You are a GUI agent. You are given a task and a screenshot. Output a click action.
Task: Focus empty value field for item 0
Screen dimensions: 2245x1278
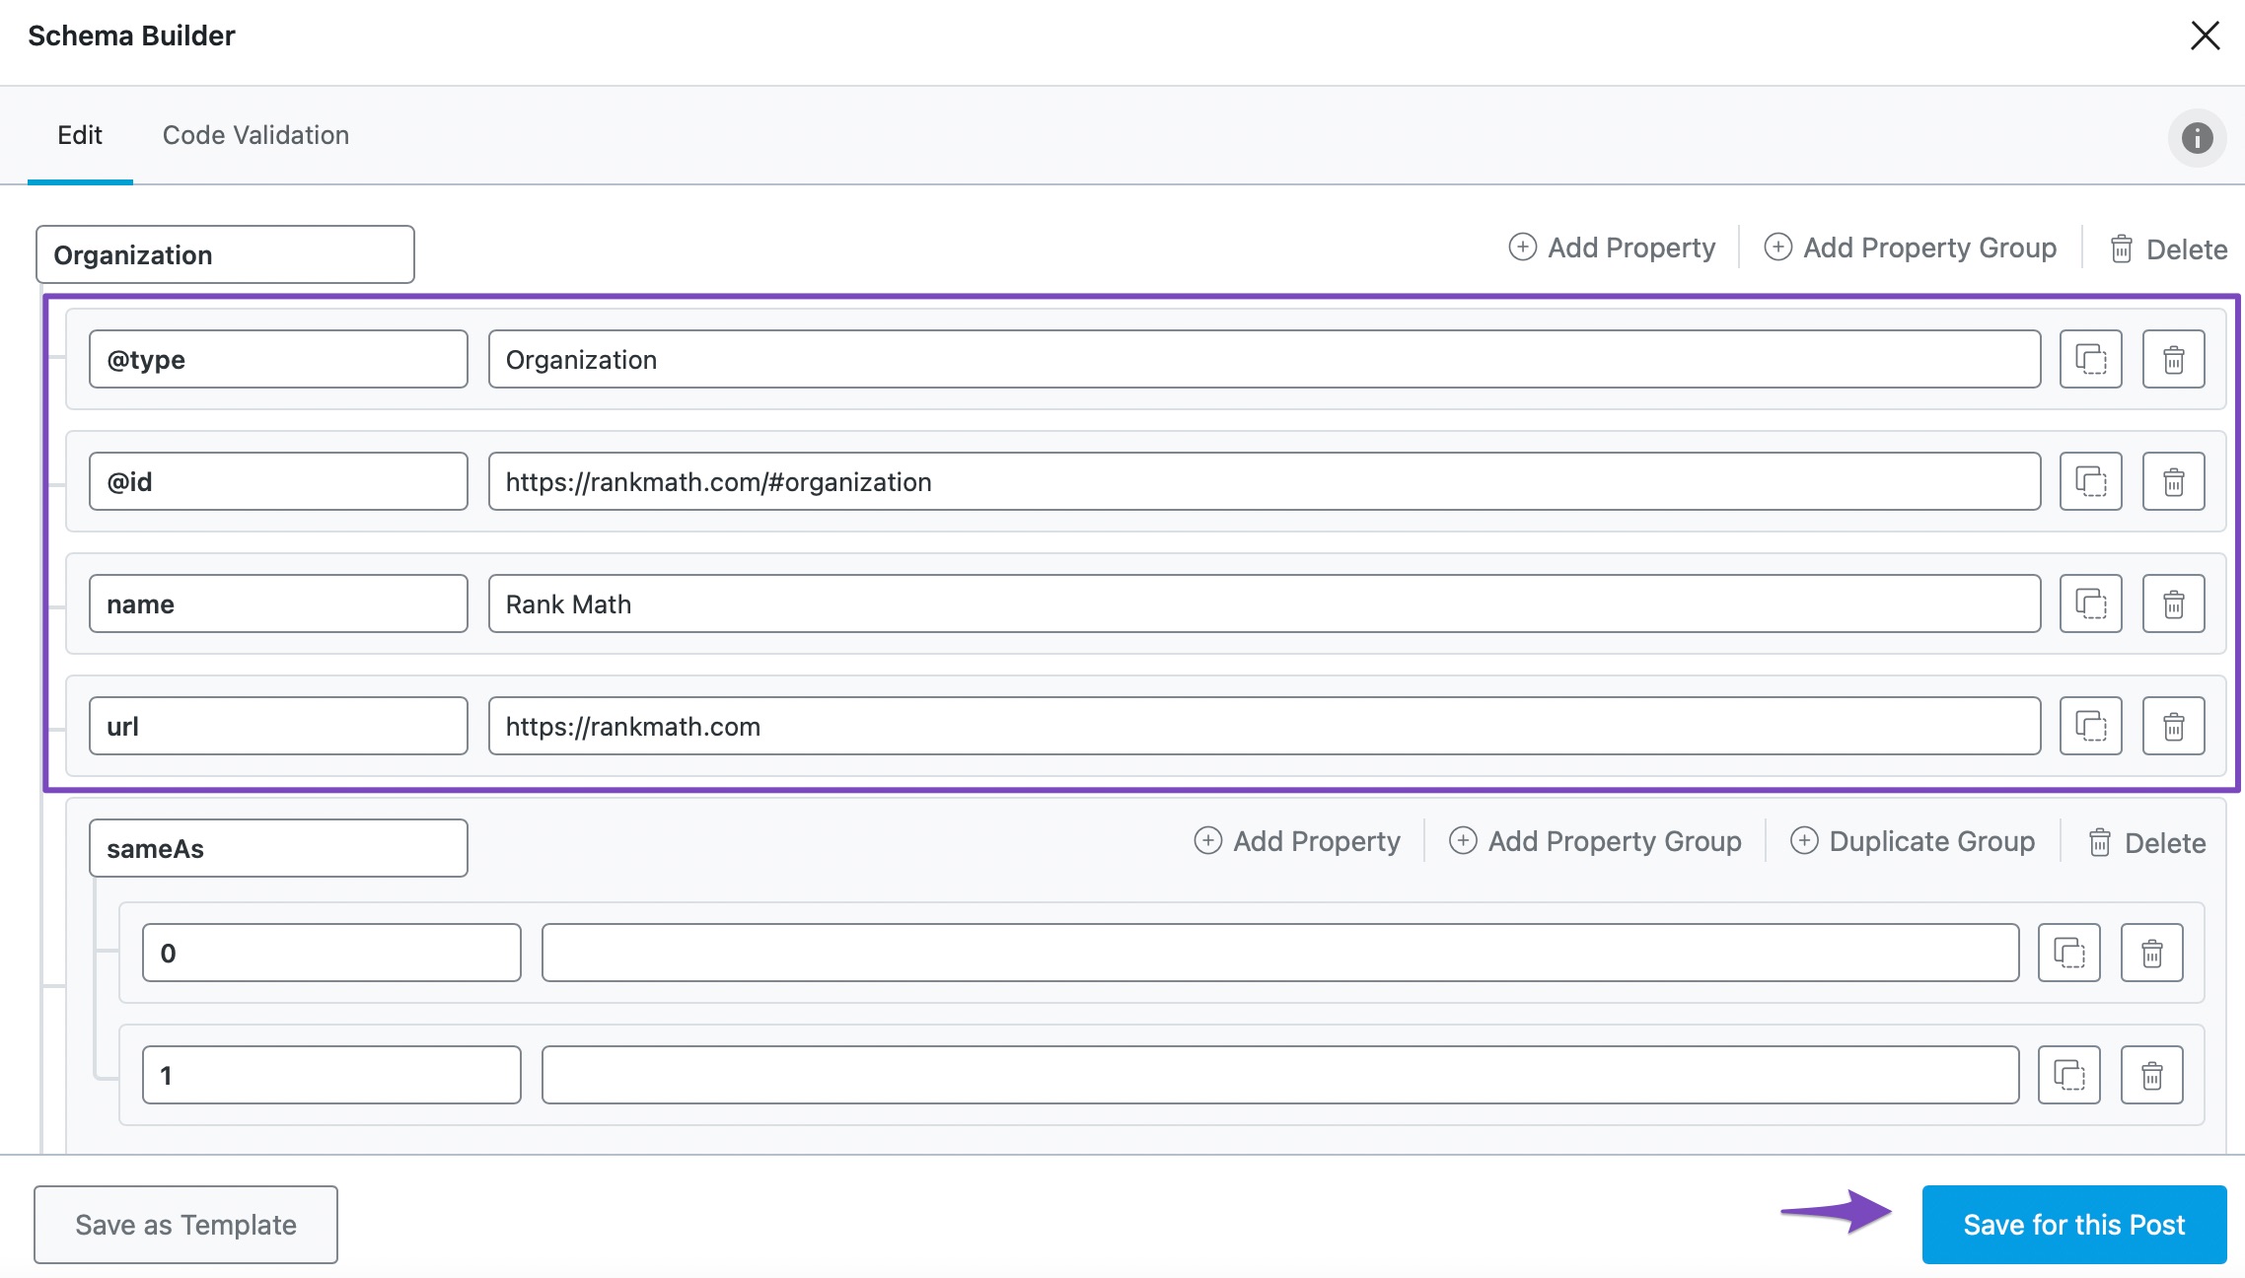tap(1280, 953)
